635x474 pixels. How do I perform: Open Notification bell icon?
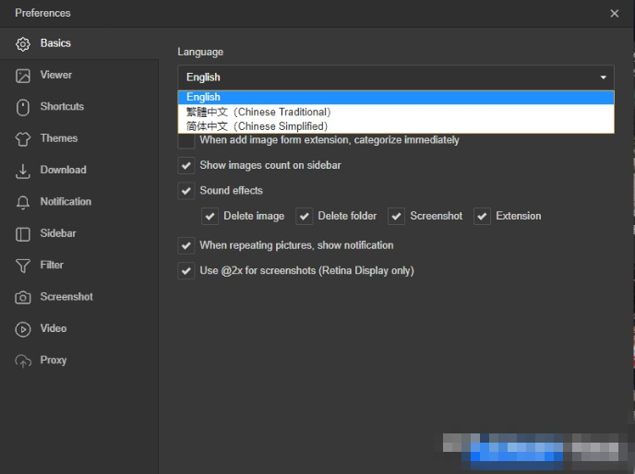click(x=23, y=202)
